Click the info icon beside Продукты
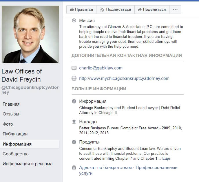This screenshot has width=199, height=182. coord(74,142)
